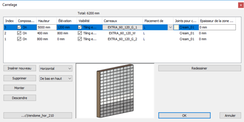
Task: Uncheck Visibilité checkbox in bottom row
Action: tap(80, 39)
